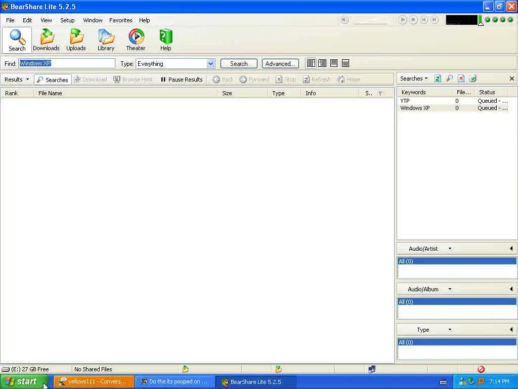Viewport: 518px width, 389px height.
Task: Open the Search page from the main toolbar
Action: (x=17, y=40)
